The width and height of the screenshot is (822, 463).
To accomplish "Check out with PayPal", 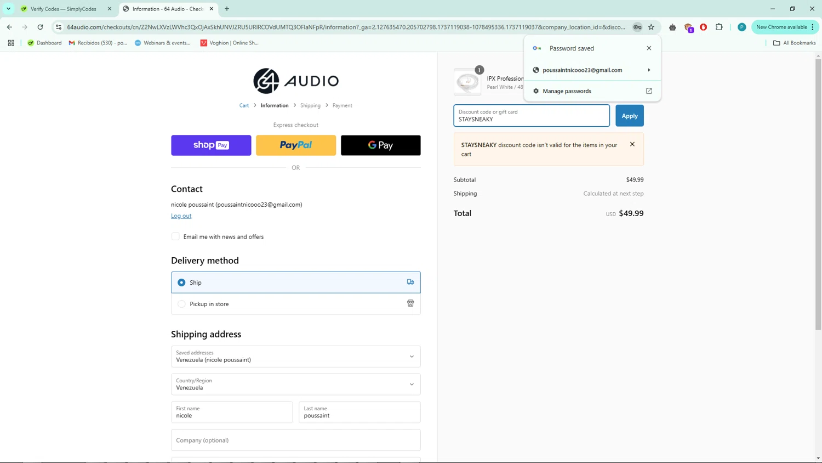I will (296, 145).
